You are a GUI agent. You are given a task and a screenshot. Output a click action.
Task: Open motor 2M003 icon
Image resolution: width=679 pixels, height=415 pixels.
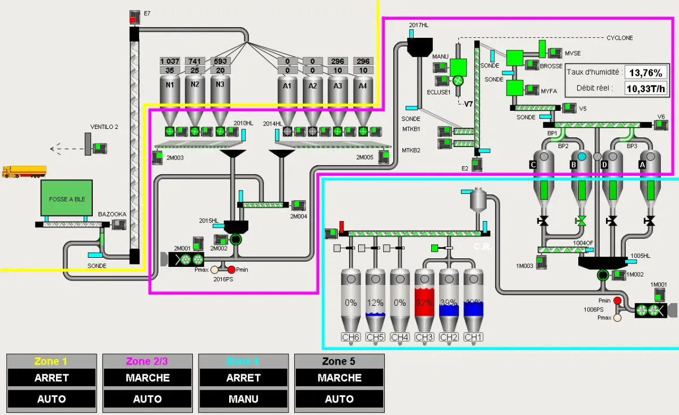(x=158, y=157)
